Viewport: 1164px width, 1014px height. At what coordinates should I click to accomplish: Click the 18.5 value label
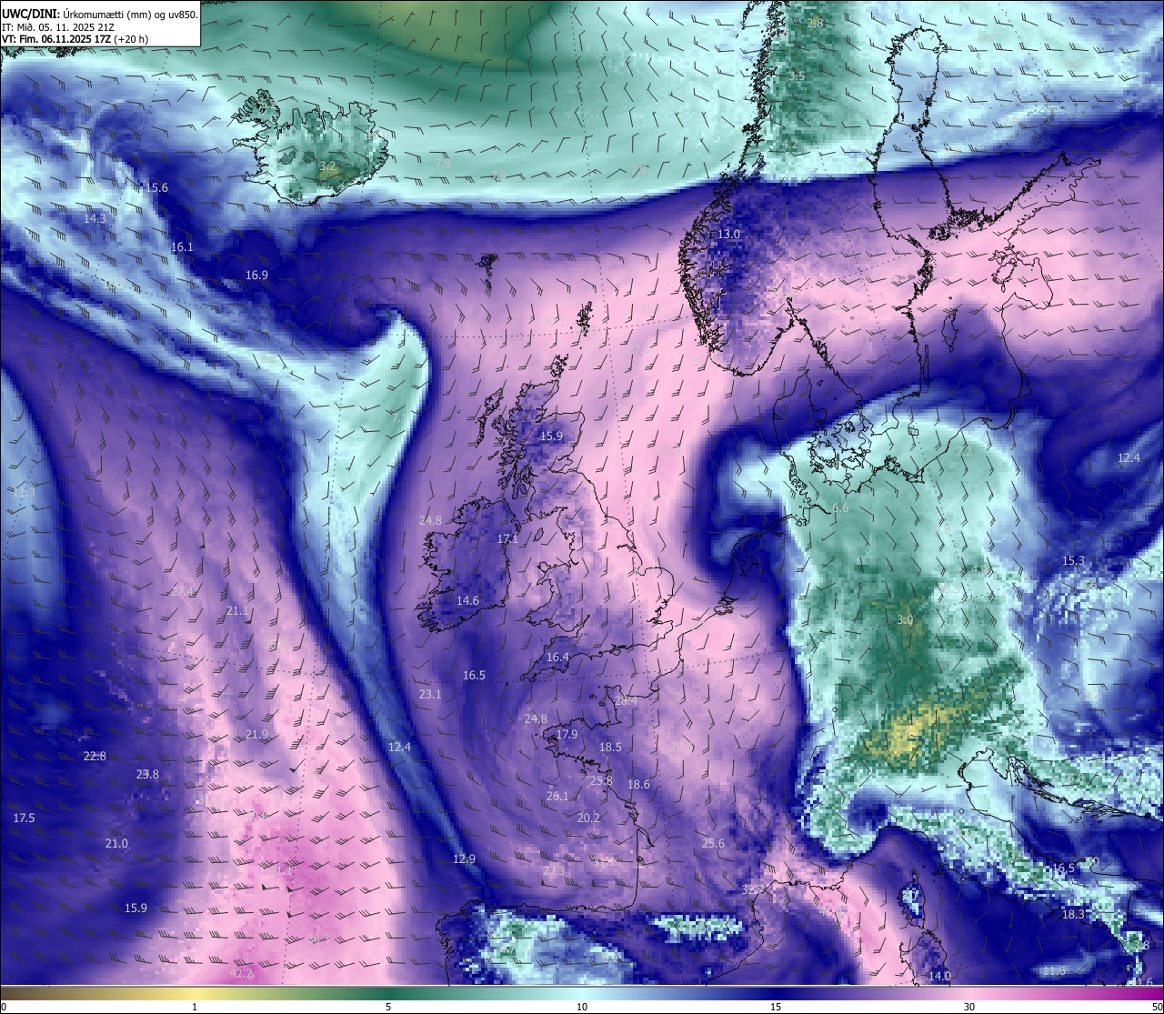(x=610, y=748)
